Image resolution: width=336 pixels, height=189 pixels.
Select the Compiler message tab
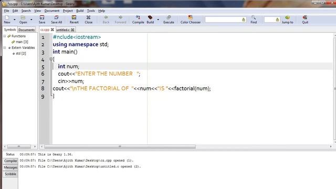pos(10,161)
